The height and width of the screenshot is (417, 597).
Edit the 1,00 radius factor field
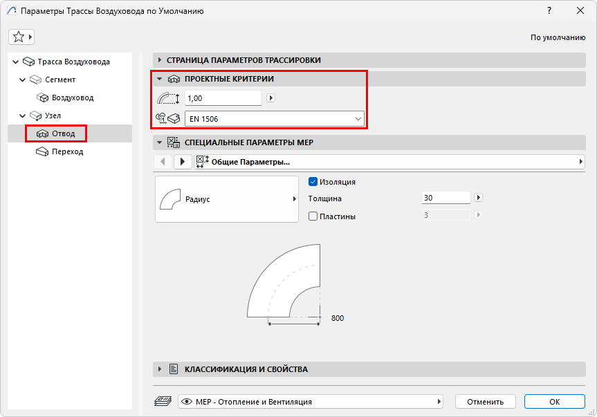tap(223, 98)
